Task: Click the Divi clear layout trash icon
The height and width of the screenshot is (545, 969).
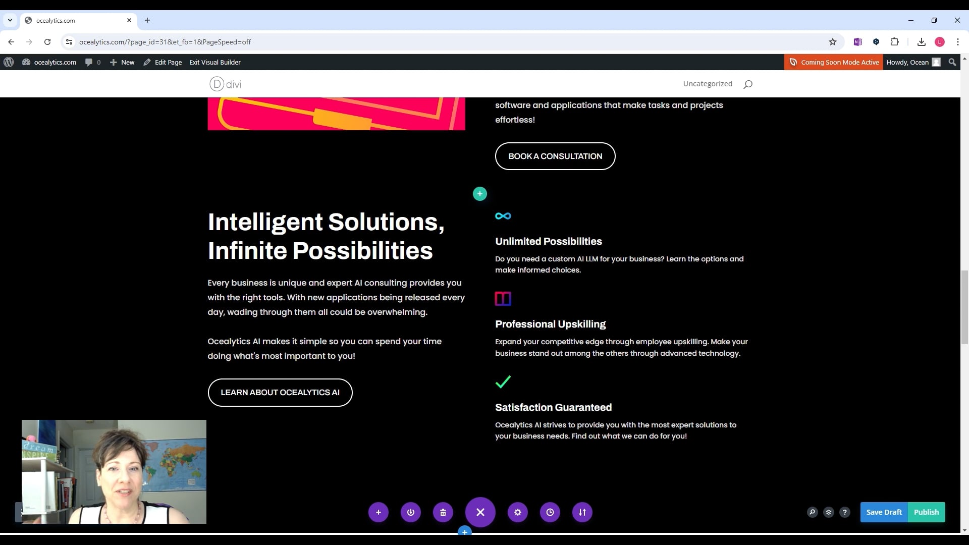Action: [x=443, y=512]
